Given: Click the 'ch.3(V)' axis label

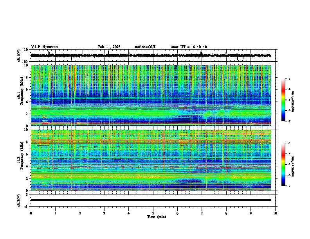Looking at the screenshot, I should (x=19, y=200).
